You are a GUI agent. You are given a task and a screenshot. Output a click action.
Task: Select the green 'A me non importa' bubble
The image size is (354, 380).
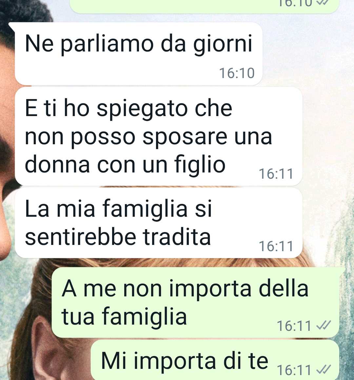coord(196,302)
